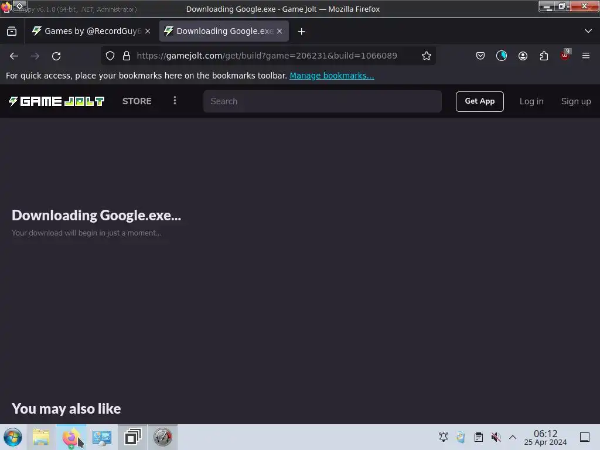Image resolution: width=600 pixels, height=450 pixels.
Task: Expand hidden system tray icons arrow
Action: (513, 437)
